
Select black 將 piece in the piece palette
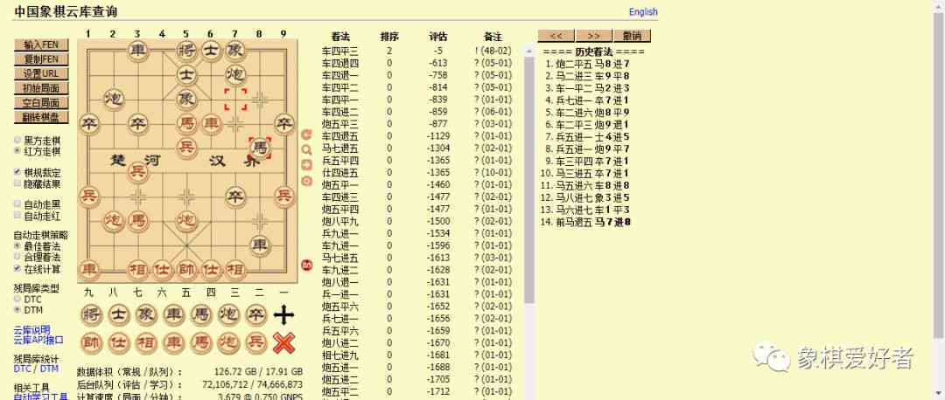tap(91, 314)
